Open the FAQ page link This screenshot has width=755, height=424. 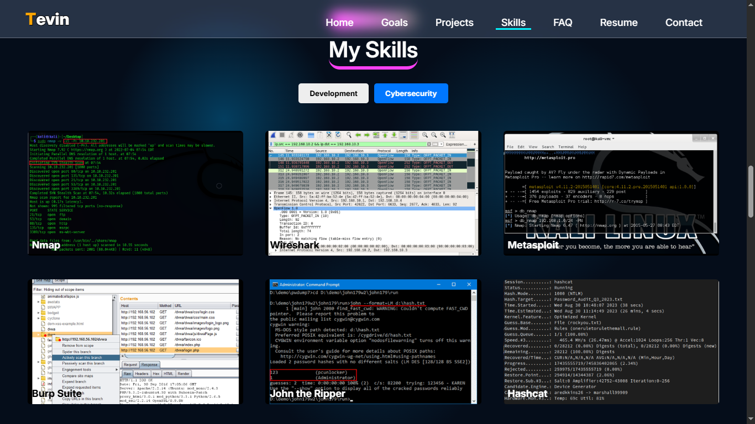click(563, 23)
